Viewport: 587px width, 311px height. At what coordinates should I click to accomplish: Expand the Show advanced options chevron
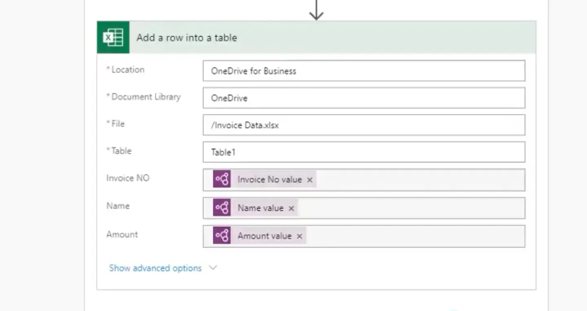click(213, 268)
